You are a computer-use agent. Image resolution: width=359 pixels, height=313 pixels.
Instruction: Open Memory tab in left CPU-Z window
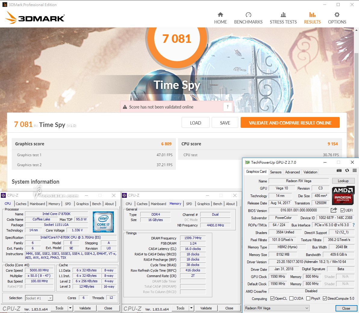54,204
